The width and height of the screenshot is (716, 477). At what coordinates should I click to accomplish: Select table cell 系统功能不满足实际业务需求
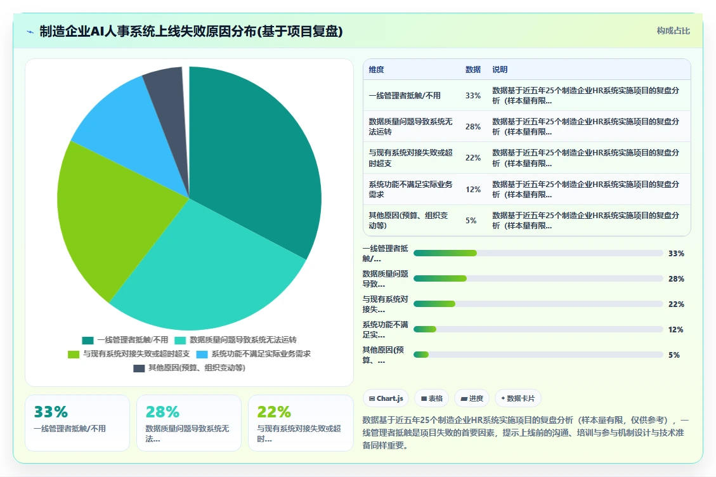[411, 189]
